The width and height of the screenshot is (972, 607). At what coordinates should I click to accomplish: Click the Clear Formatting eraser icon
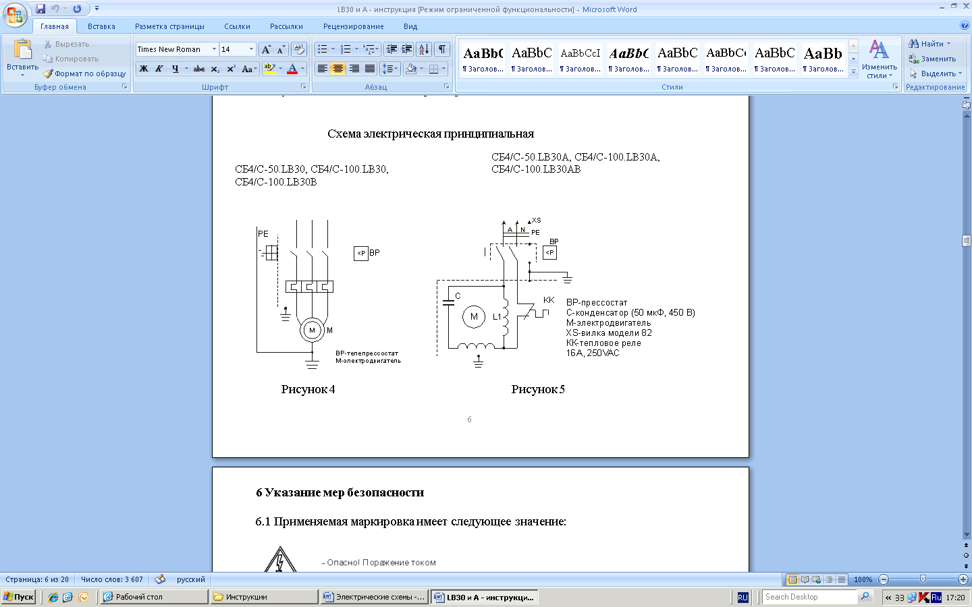(x=299, y=49)
